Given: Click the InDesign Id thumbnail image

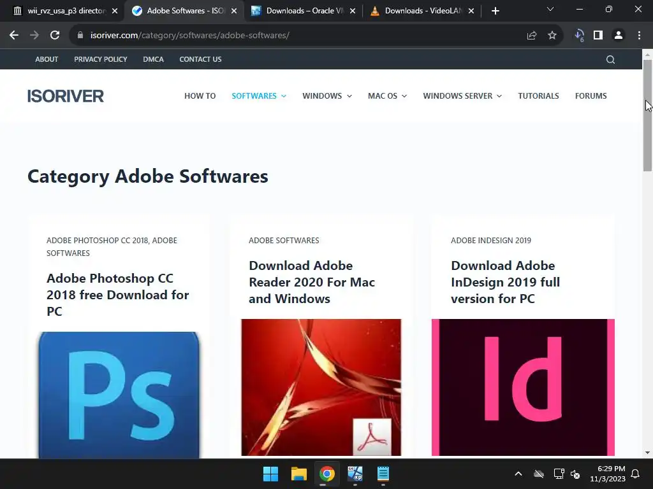Looking at the screenshot, I should point(523,388).
